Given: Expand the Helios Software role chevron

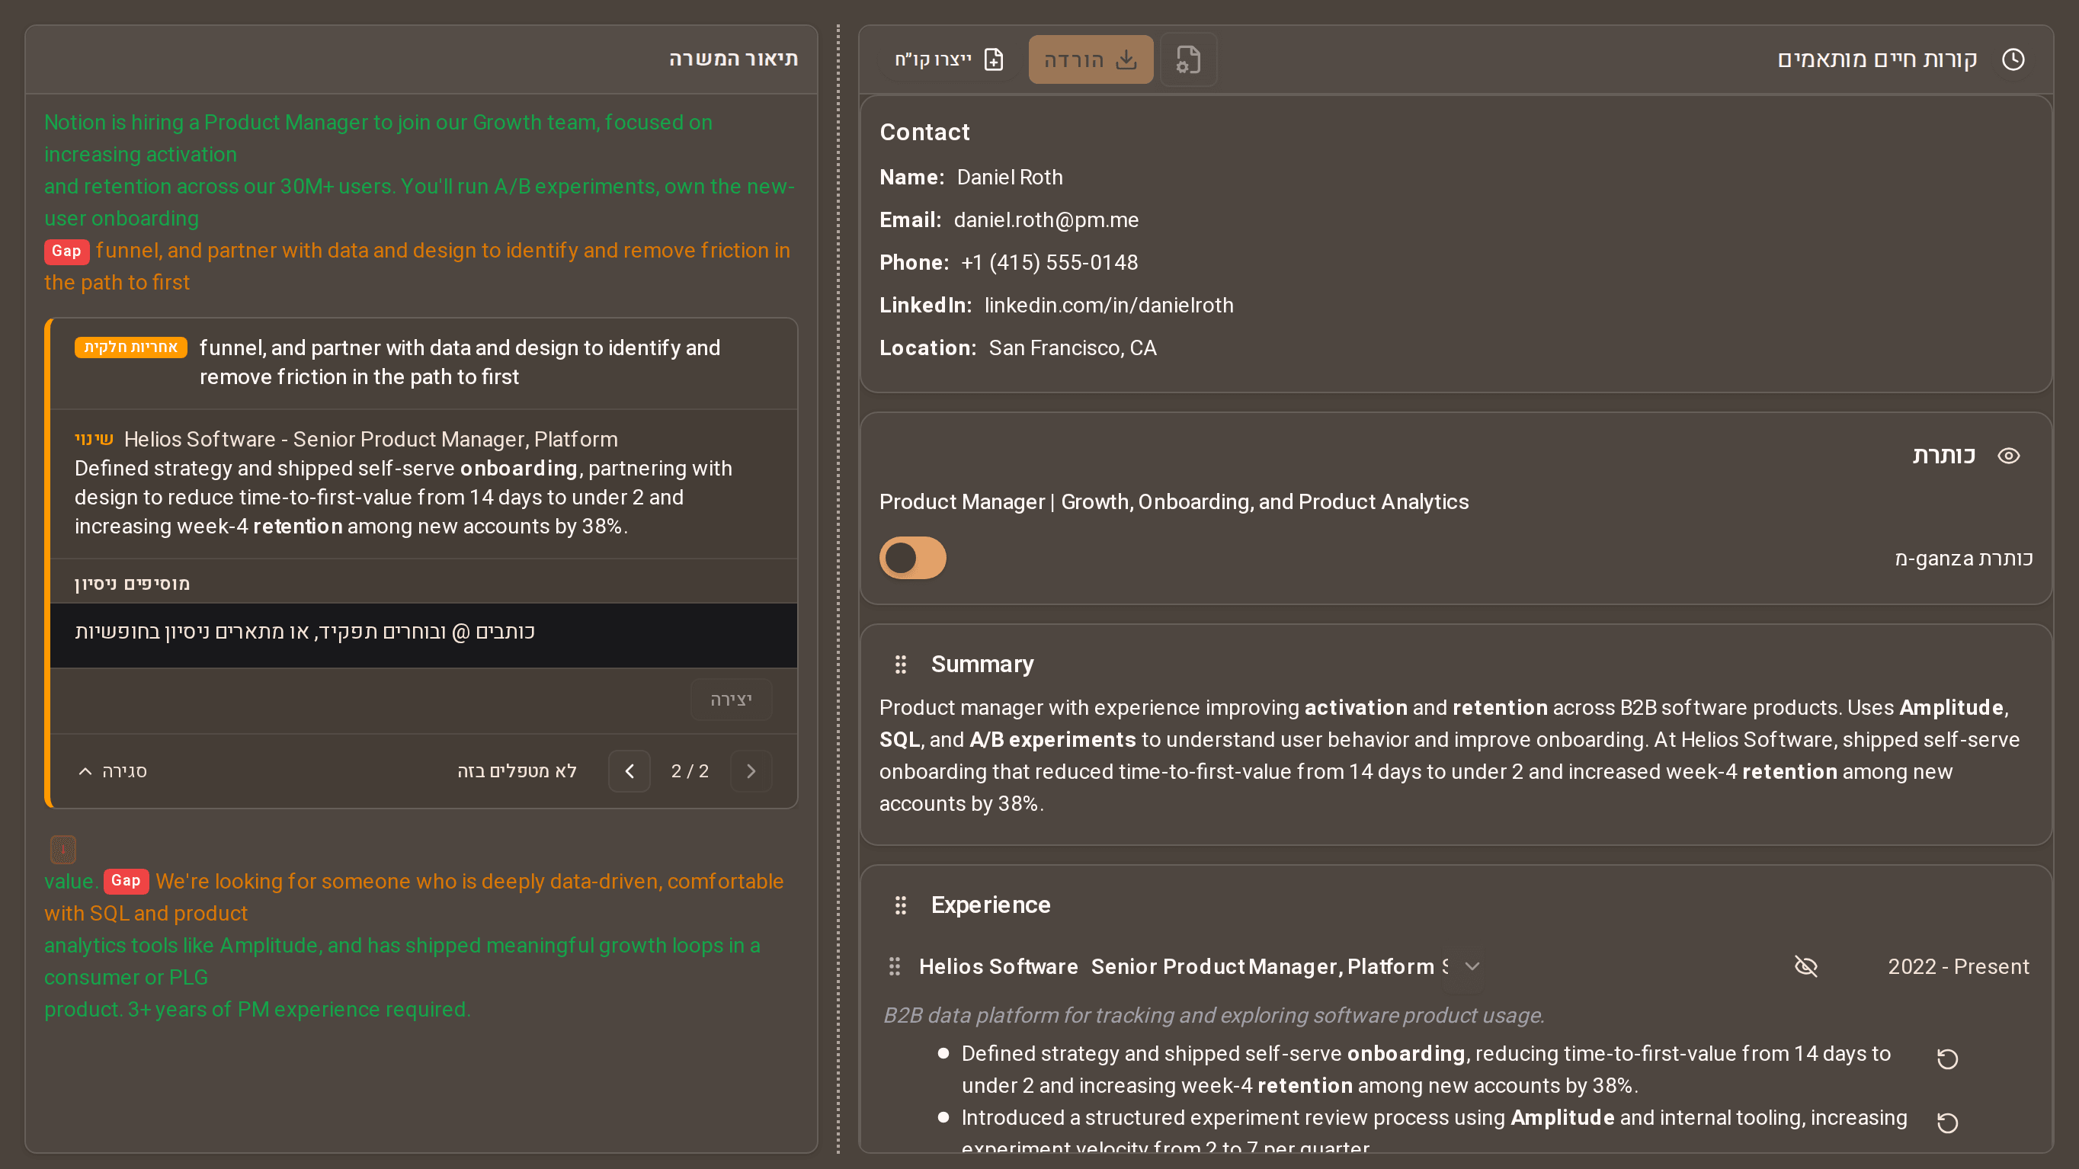Looking at the screenshot, I should point(1472,966).
